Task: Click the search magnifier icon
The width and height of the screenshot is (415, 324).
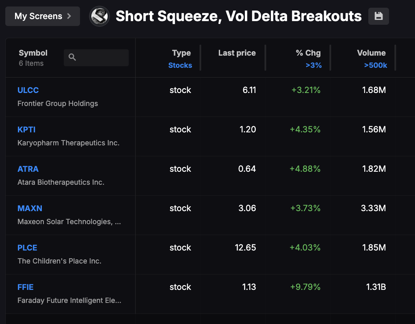Action: [72, 57]
